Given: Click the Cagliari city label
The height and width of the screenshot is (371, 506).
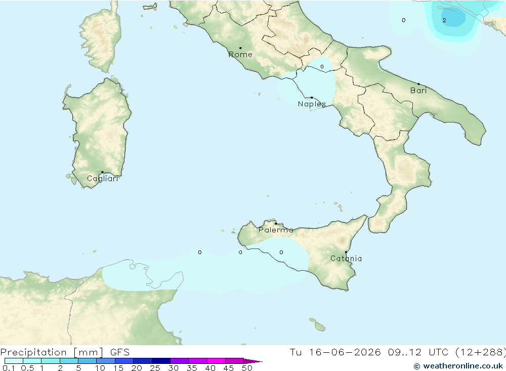Looking at the screenshot, I should click(x=103, y=179).
